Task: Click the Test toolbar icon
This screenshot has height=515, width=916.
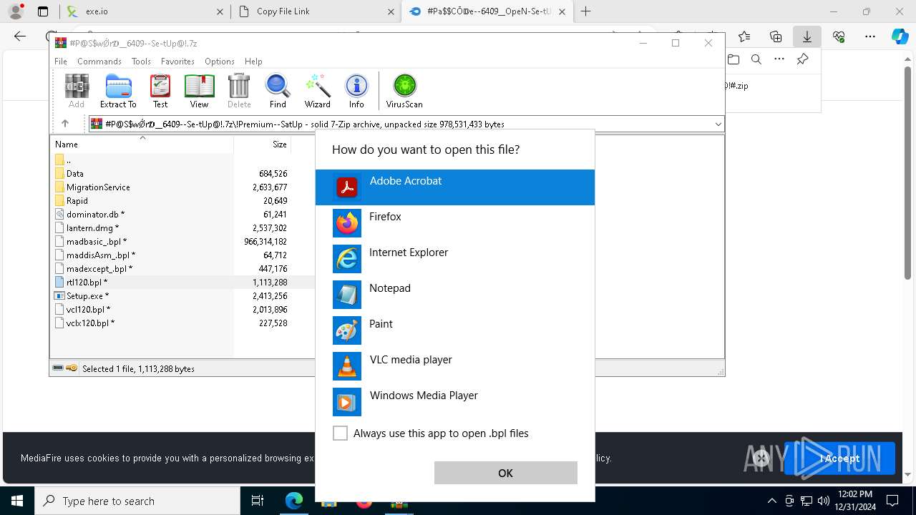Action: (x=160, y=92)
